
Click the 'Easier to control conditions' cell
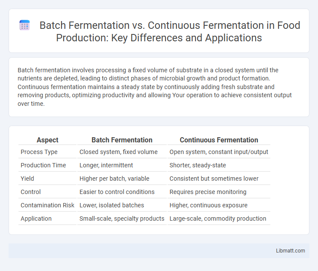[117, 192]
